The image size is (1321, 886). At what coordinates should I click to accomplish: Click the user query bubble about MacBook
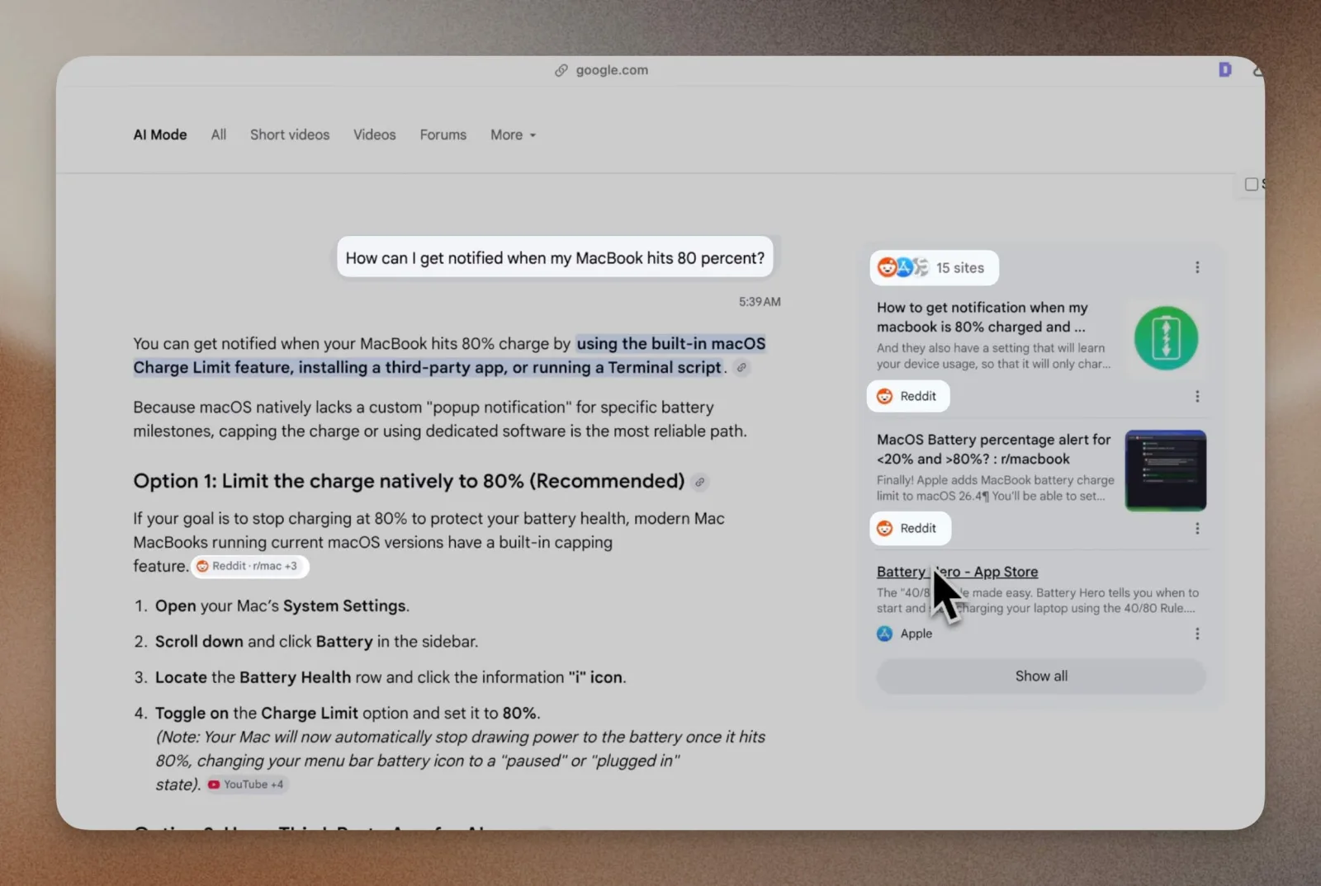point(555,258)
